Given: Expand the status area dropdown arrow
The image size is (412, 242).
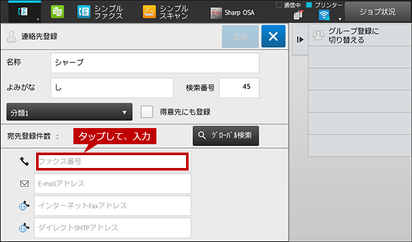Looking at the screenshot, I should pos(340,19).
